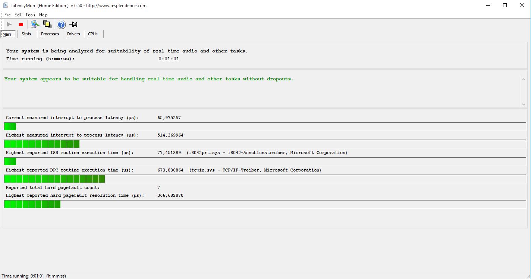This screenshot has width=531, height=279.
Task: Click the hard pagefault count value 7
Action: (x=159, y=187)
